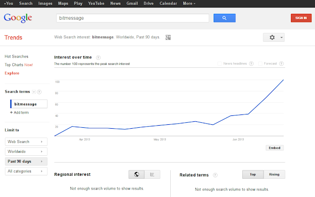Click the Google logo
The image size is (315, 197).
[18, 18]
